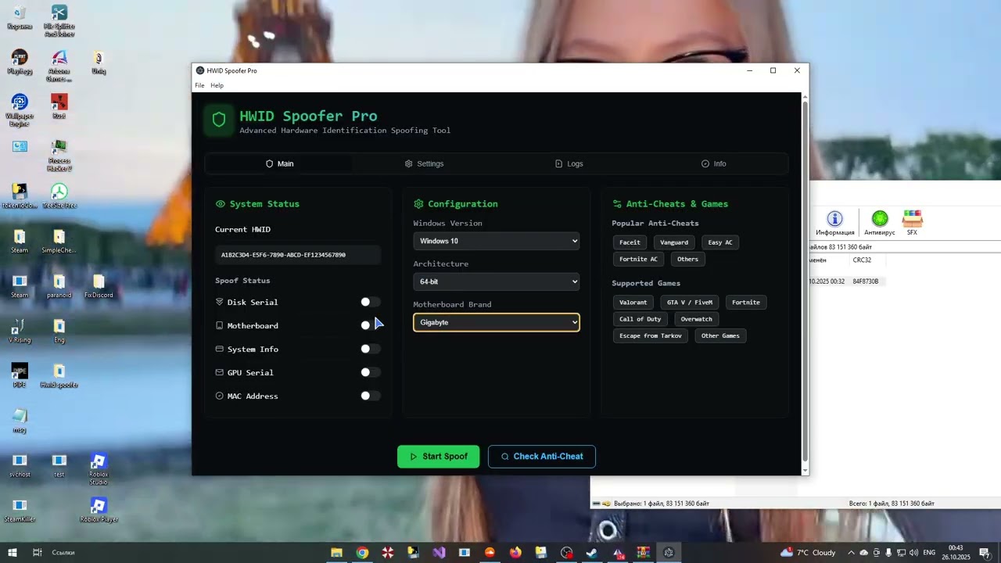The image size is (1001, 563).
Task: Open the Help menu
Action: (217, 85)
